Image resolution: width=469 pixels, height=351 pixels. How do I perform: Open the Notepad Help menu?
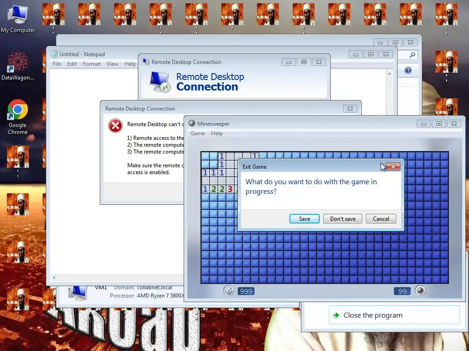(130, 64)
